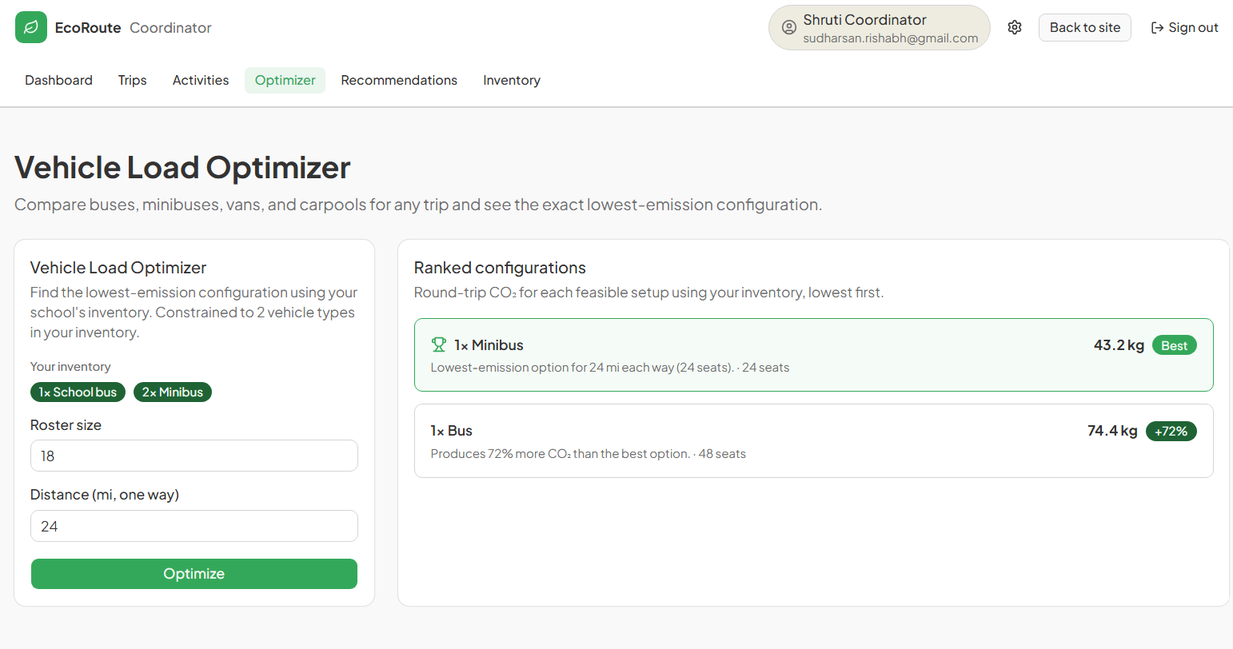1233x649 pixels.
Task: Click the 2× Minibus inventory chip
Action: point(173,392)
